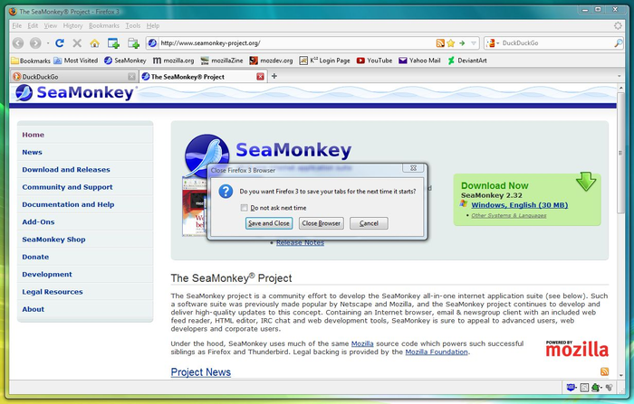Viewport: 634px width, 404px height.
Task: Switch to the DuckDuckGo tab
Action: (73, 76)
